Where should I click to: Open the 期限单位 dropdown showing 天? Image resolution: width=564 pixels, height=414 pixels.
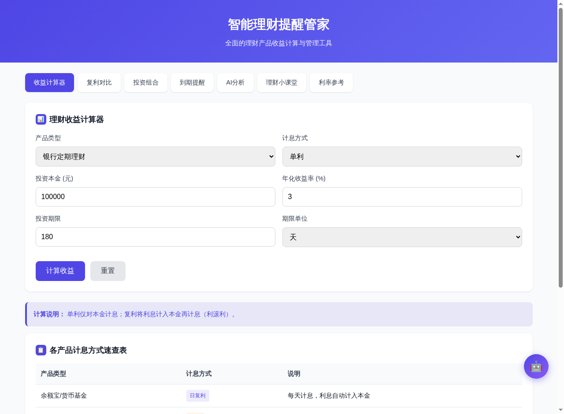pyautogui.click(x=402, y=237)
